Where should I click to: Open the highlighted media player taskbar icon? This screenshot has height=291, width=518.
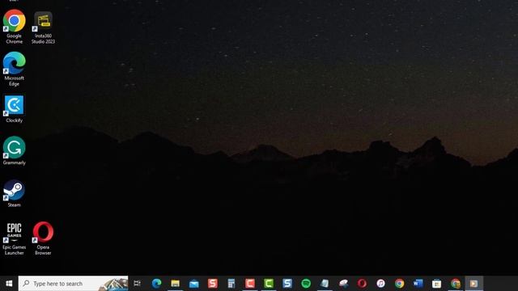click(474, 284)
